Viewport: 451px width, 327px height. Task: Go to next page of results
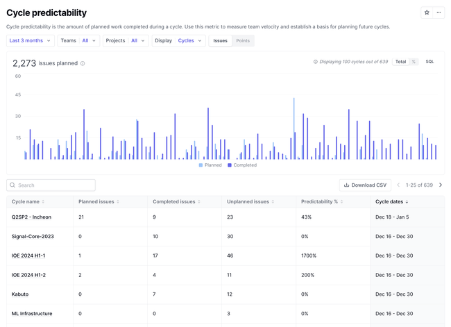coord(441,185)
